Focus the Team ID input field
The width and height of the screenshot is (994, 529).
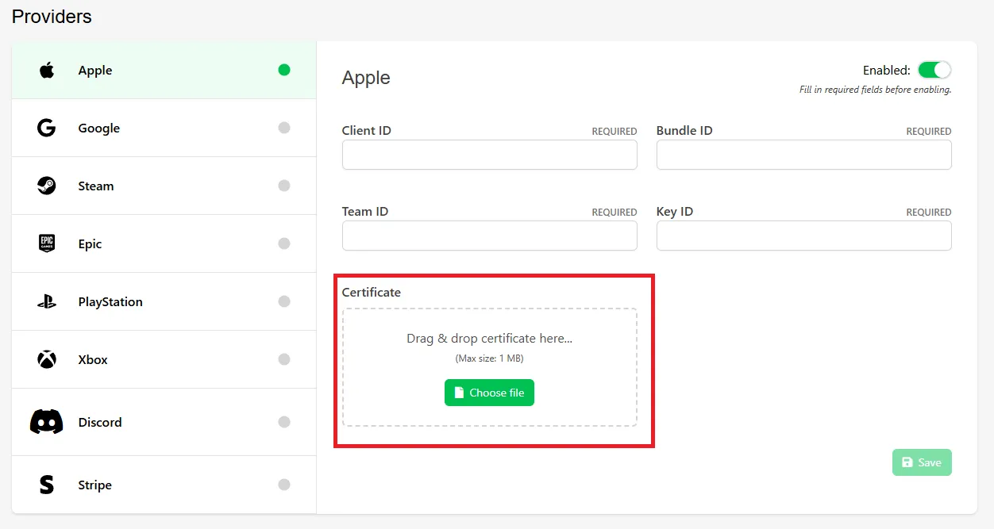pos(490,236)
